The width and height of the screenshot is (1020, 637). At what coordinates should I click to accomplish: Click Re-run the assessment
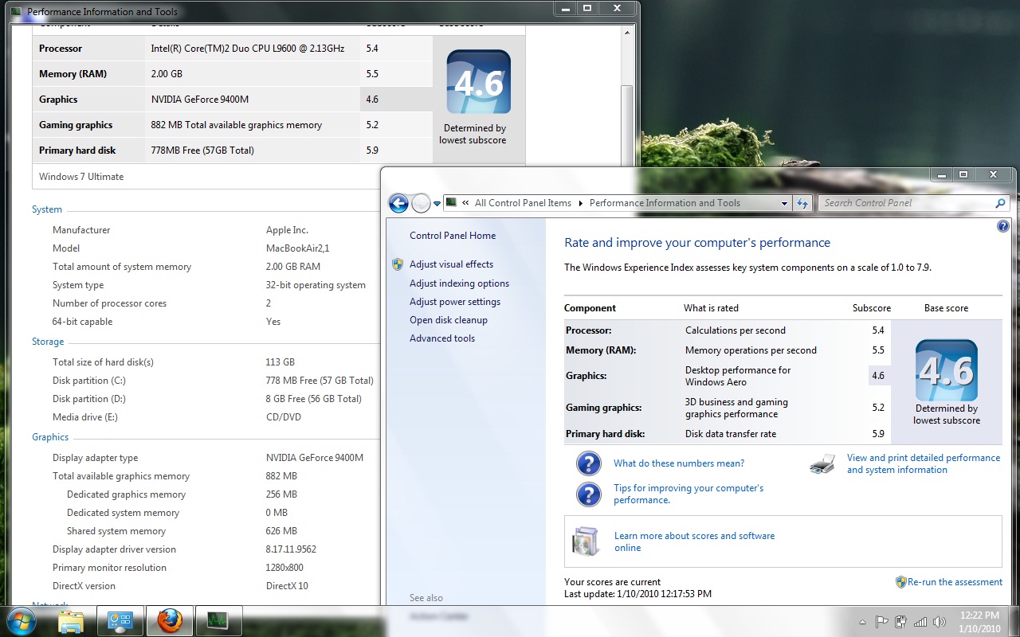tap(955, 582)
